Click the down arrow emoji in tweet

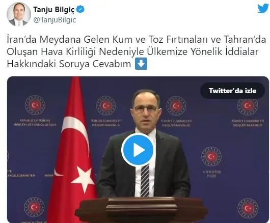(x=141, y=64)
